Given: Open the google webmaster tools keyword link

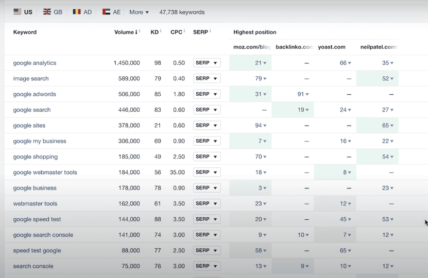Looking at the screenshot, I should tap(45, 172).
